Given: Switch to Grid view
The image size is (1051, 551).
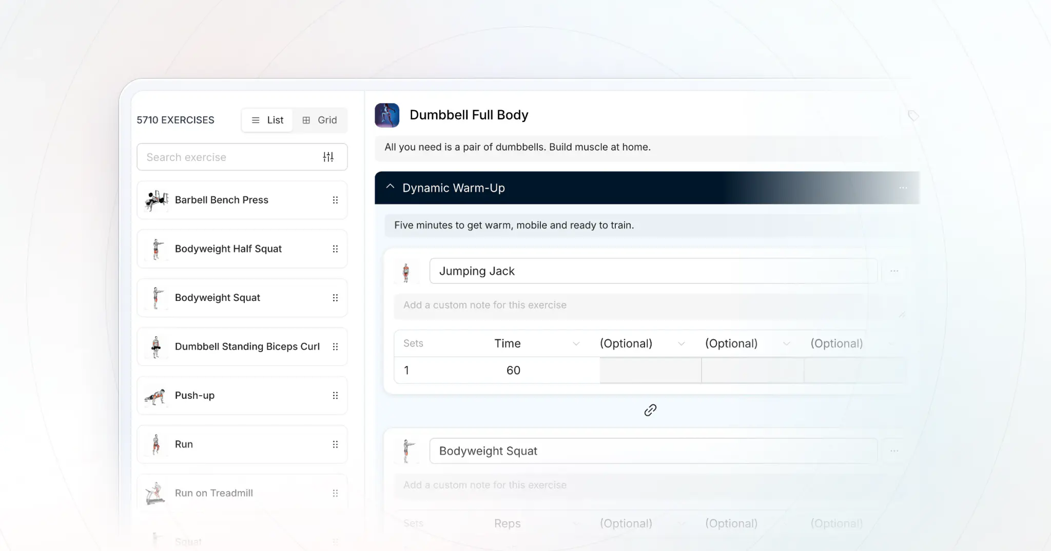Looking at the screenshot, I should 320,120.
